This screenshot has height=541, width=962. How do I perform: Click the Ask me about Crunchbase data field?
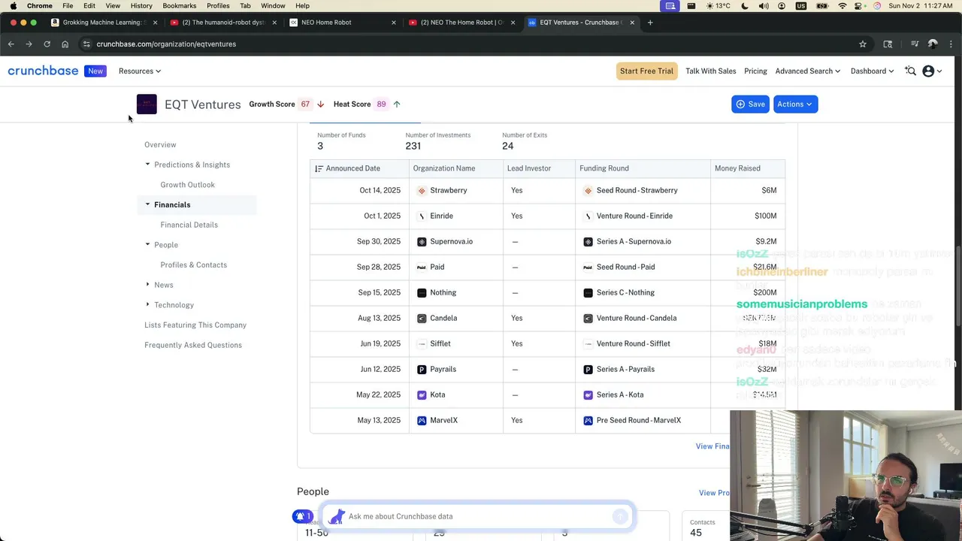(x=477, y=516)
